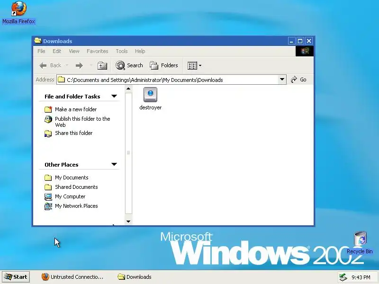Viewport: 379px width, 284px height.
Task: Minimize the Downloads window
Action: (291, 41)
